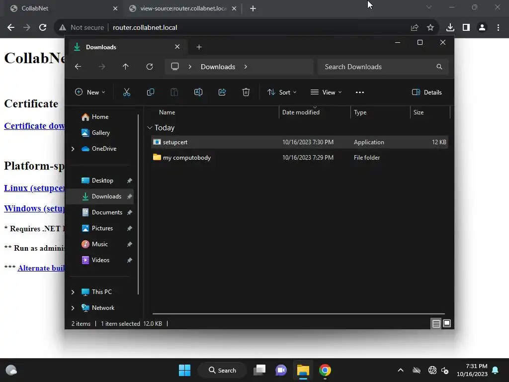Collapse the Today group

coord(150,128)
